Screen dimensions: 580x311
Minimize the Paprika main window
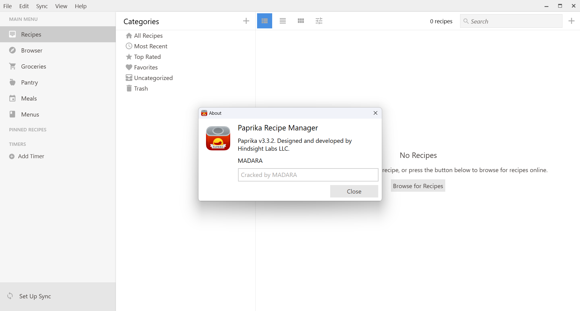546,6
